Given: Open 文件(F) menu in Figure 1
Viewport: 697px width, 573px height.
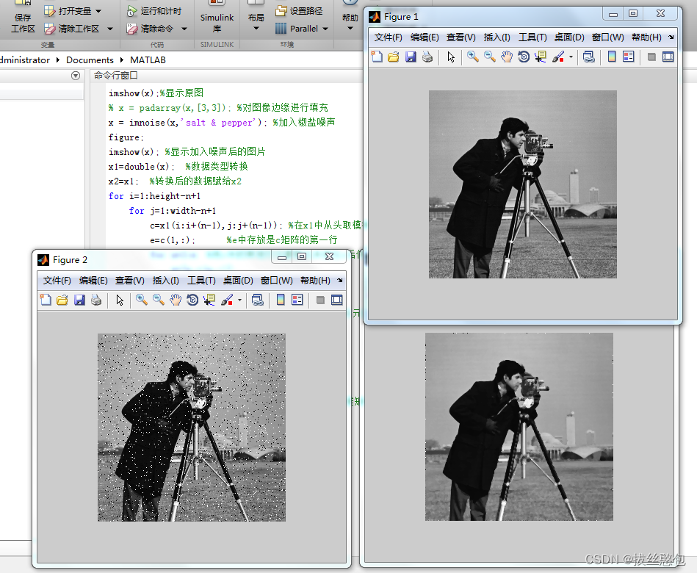Looking at the screenshot, I should click(388, 37).
